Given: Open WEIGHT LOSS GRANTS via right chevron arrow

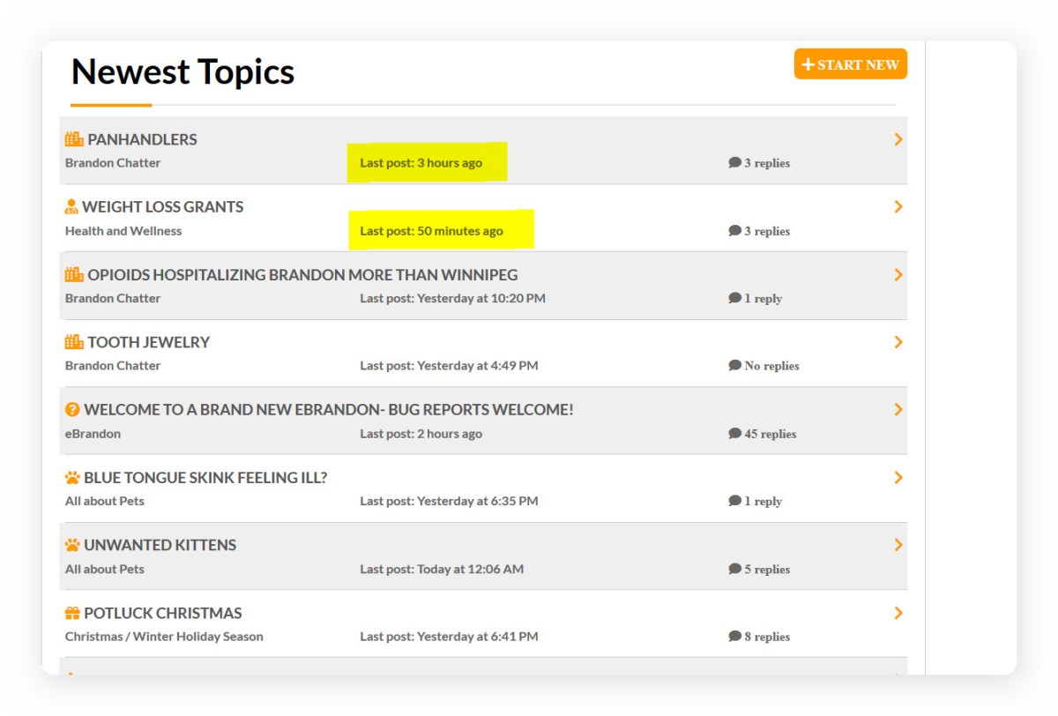Looking at the screenshot, I should [x=898, y=207].
